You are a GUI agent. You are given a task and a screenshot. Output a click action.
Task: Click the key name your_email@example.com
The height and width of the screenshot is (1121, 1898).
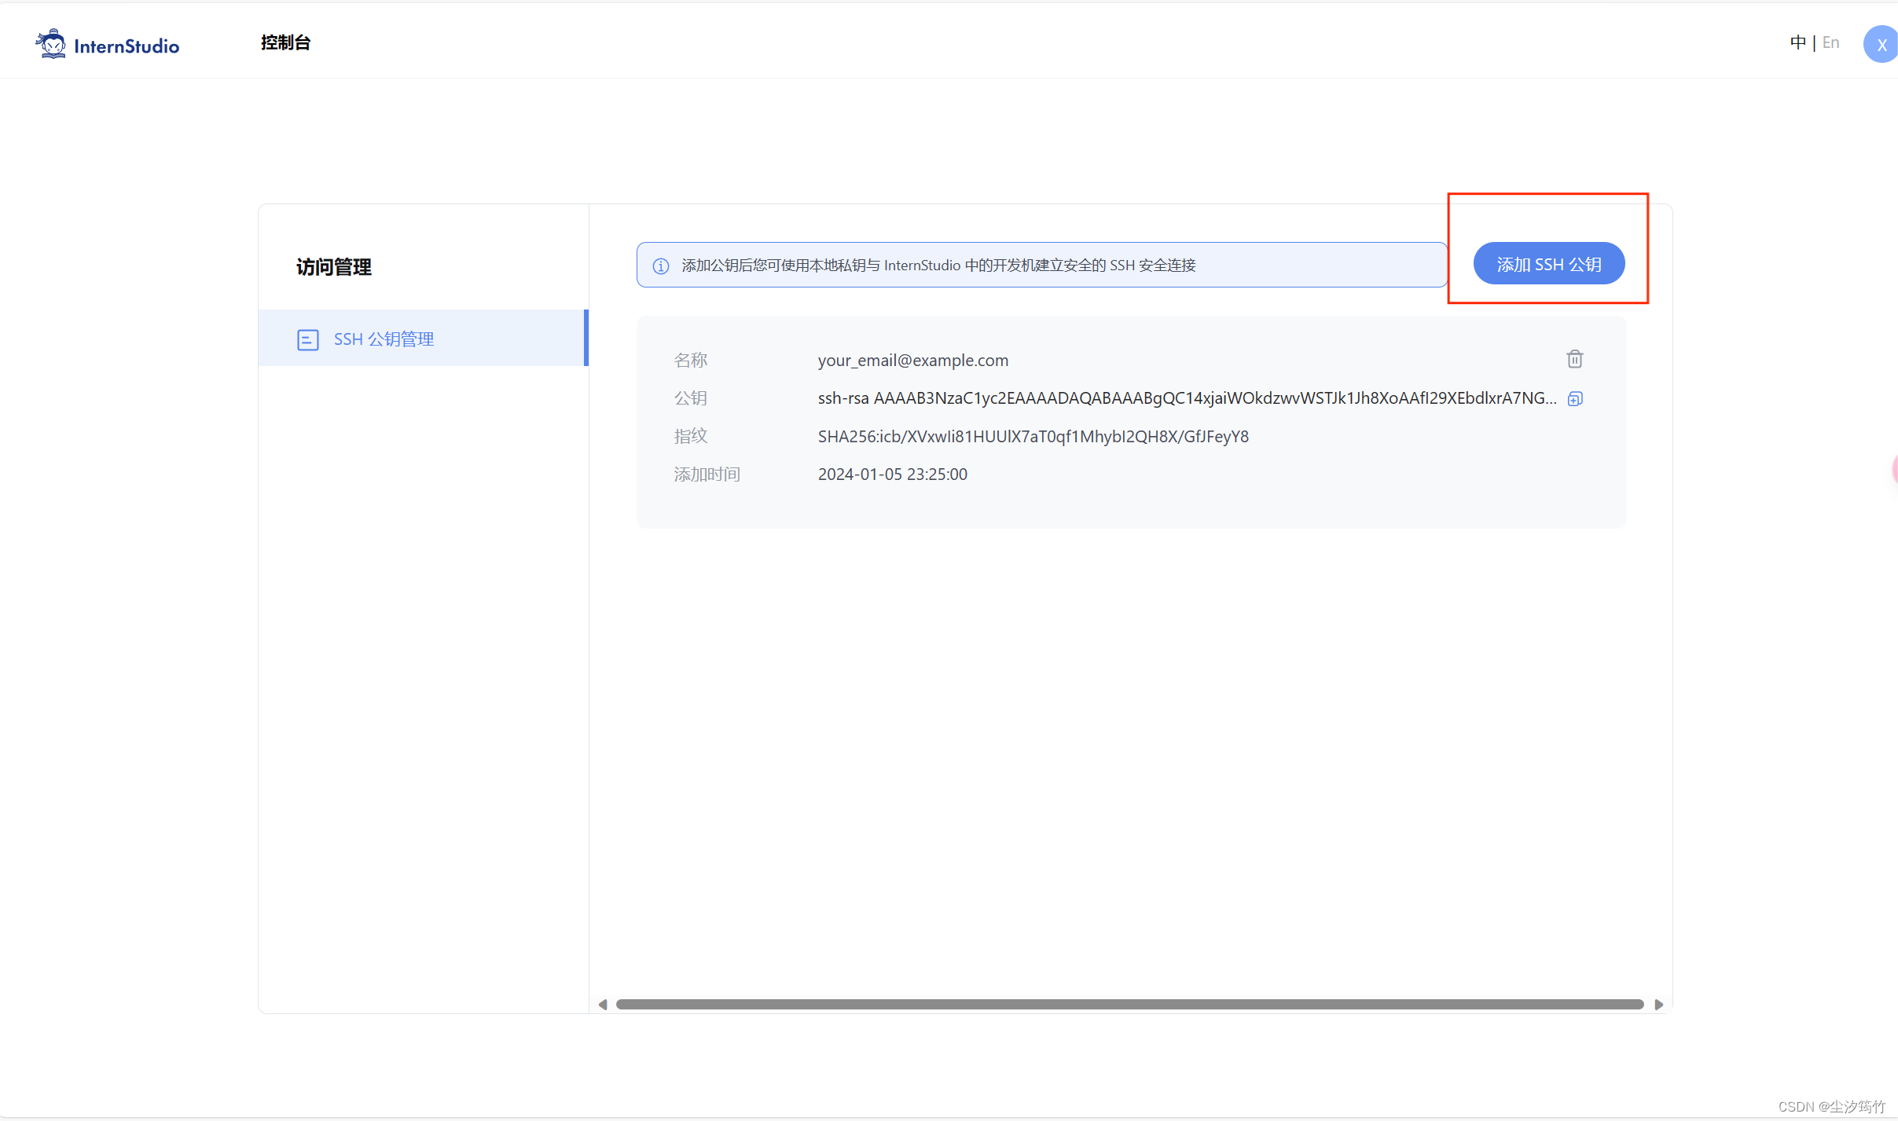click(912, 361)
